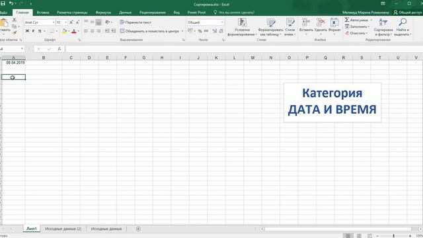Click the Cut scissors icon

click(x=15, y=20)
